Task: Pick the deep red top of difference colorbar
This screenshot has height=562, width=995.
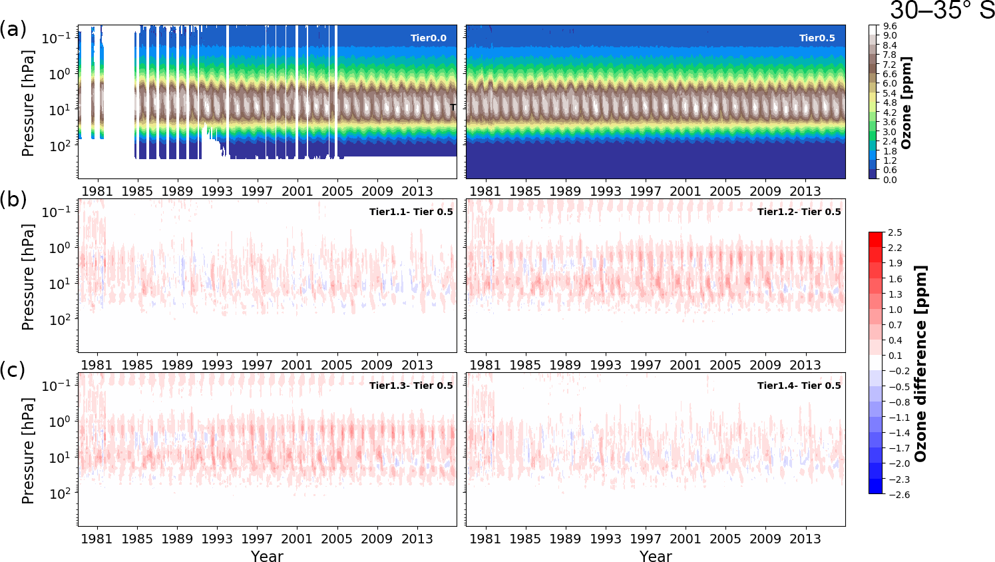Action: [x=875, y=236]
